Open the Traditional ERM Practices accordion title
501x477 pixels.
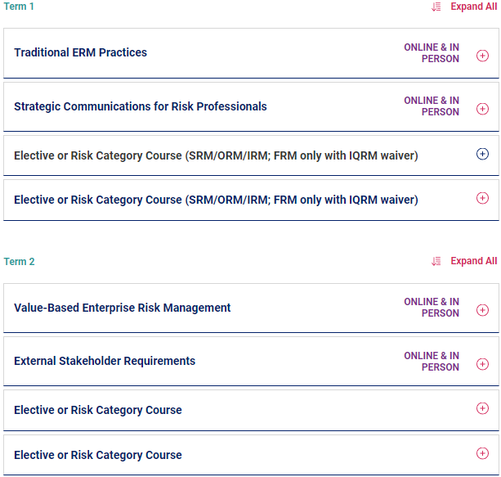tap(80, 52)
